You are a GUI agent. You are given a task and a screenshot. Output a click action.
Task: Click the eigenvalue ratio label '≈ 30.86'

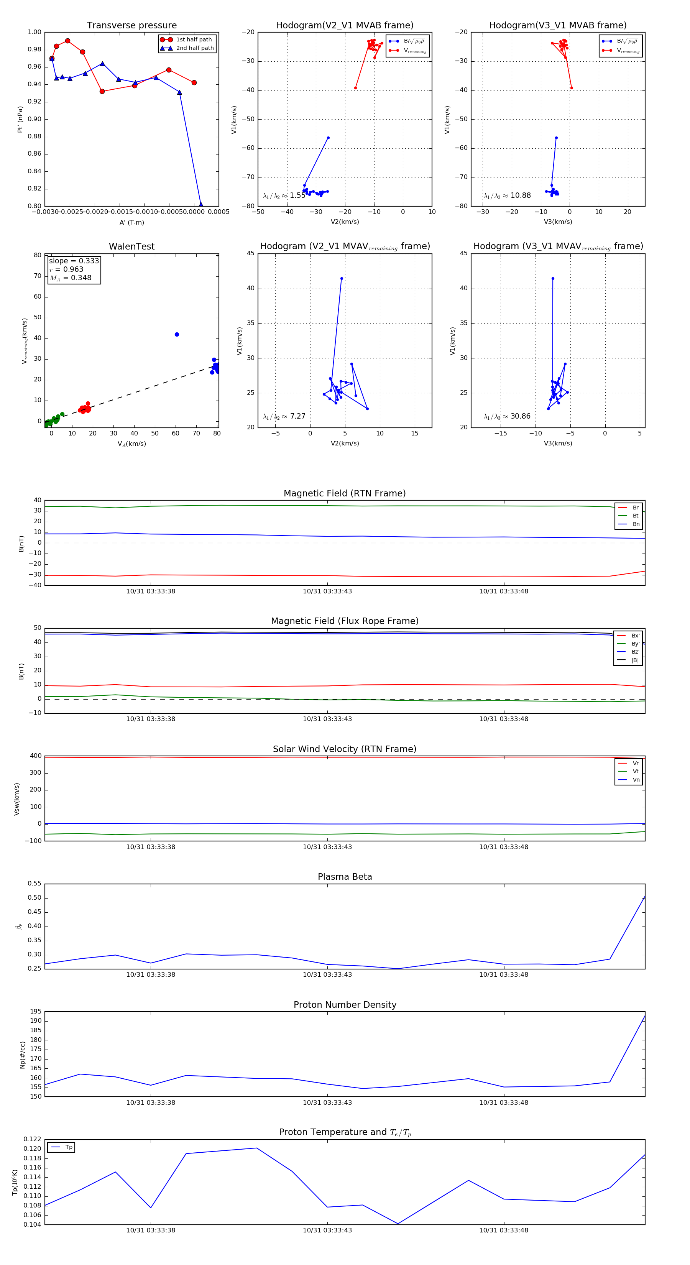click(x=507, y=416)
